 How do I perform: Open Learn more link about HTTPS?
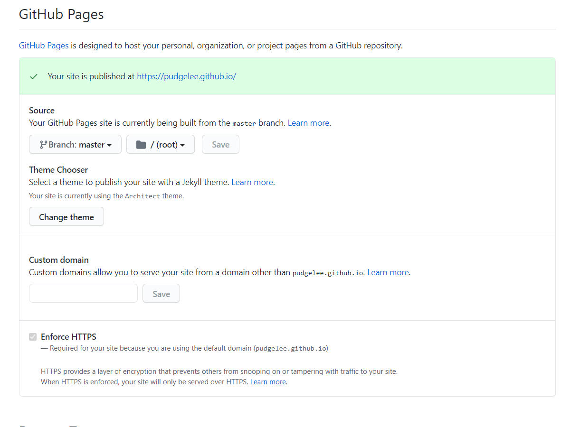click(268, 381)
